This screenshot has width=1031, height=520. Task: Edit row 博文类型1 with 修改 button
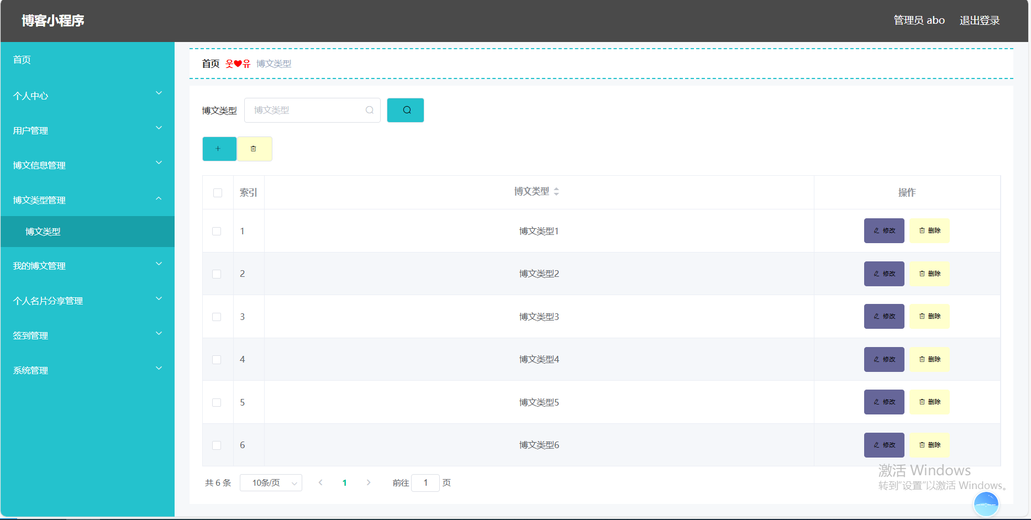[884, 230]
